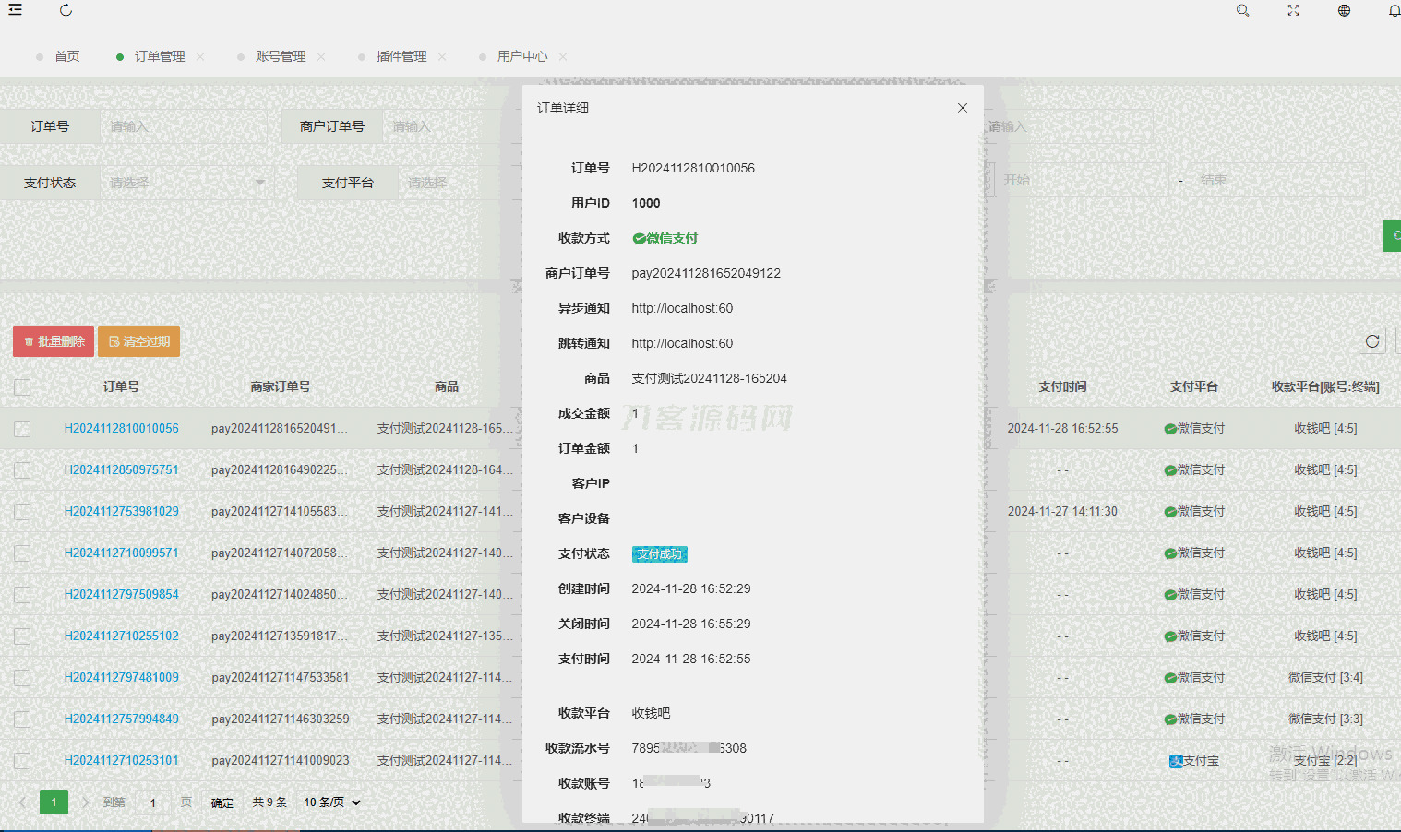1401x832 pixels.
Task: Open the language globe icon
Action: [x=1344, y=10]
